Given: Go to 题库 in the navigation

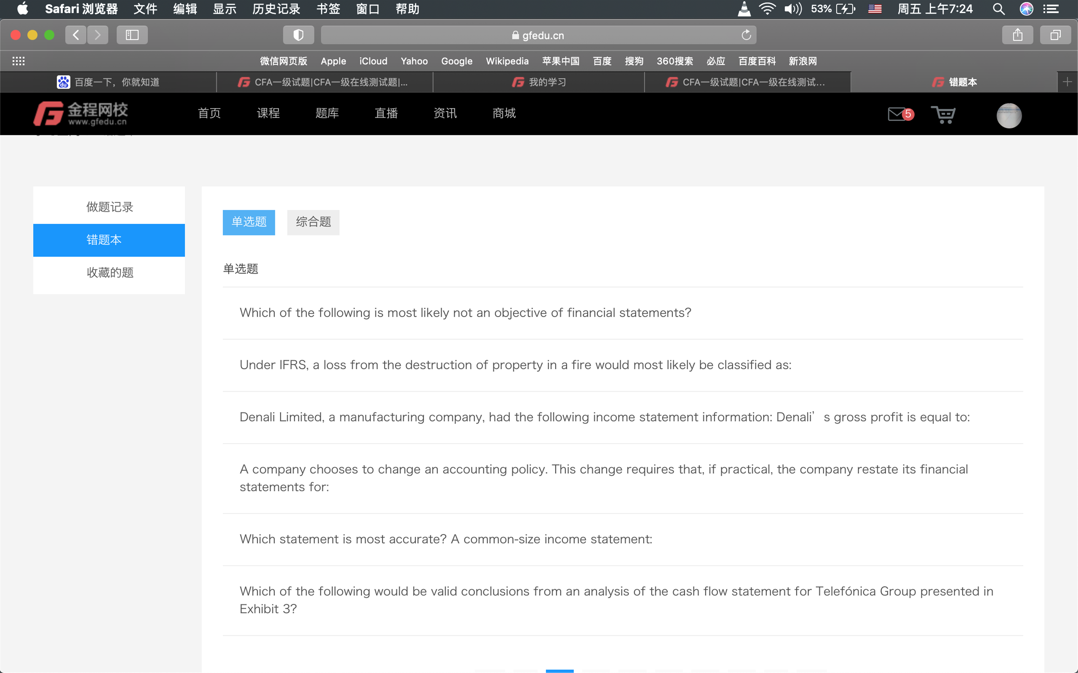Looking at the screenshot, I should coord(326,114).
